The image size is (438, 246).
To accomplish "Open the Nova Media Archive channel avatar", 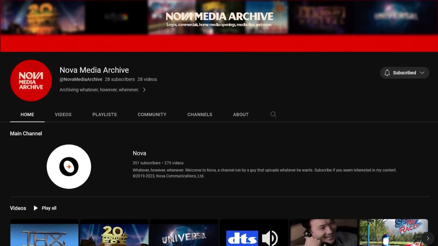I will [x=31, y=80].
